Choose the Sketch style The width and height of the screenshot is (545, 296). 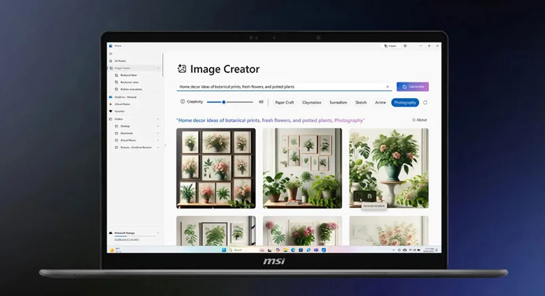[x=361, y=102]
